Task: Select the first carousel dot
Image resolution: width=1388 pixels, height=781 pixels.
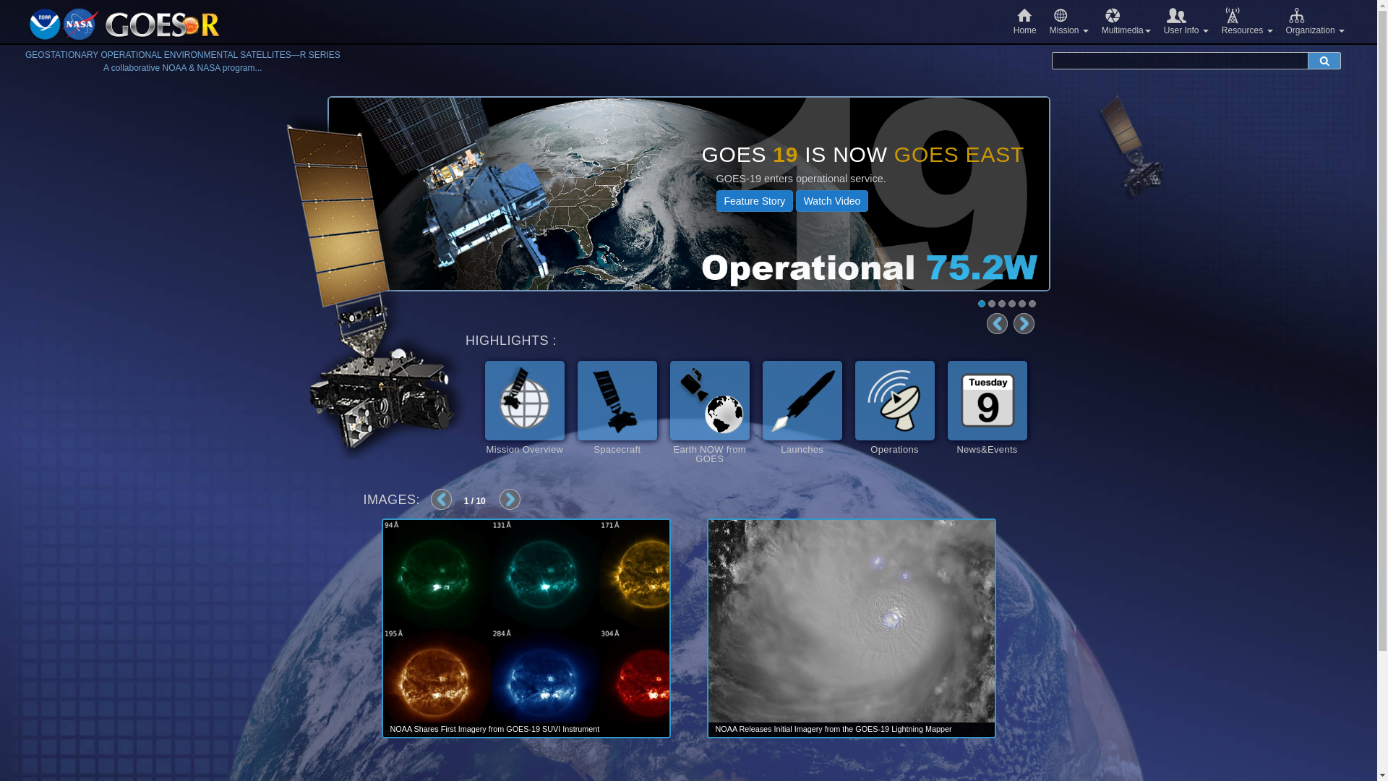Action: [x=982, y=304]
